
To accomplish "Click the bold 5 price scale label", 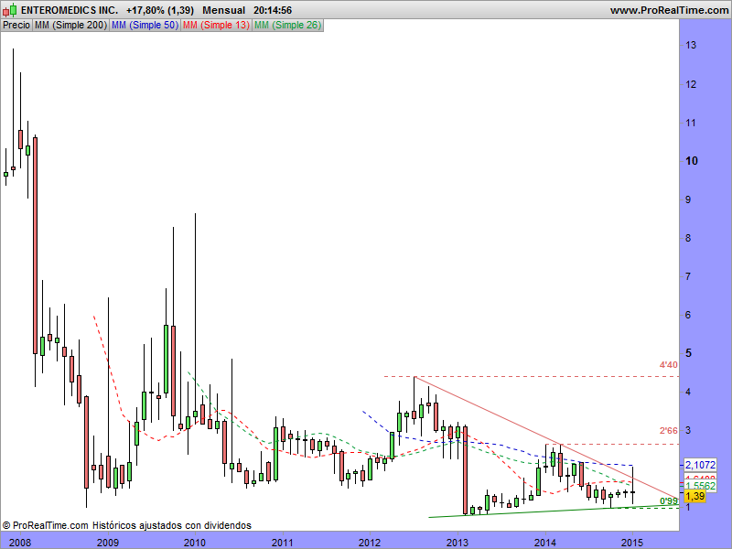I will point(689,353).
